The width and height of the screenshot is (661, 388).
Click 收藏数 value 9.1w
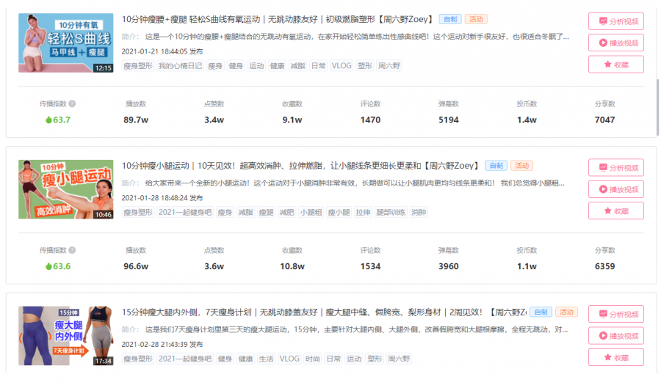pyautogui.click(x=292, y=120)
